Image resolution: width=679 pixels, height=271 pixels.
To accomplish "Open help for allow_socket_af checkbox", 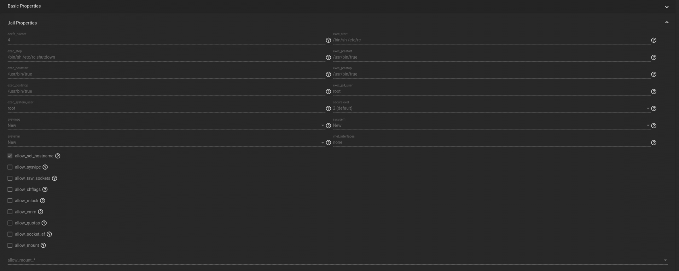I will 49,234.
